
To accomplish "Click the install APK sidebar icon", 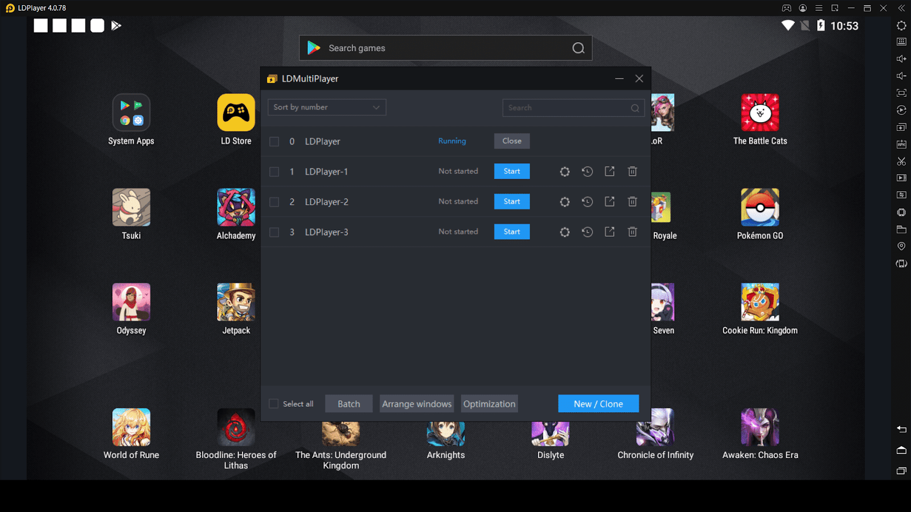I will 901,144.
